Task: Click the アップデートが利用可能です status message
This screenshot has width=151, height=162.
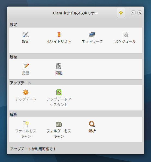Action: (x=33, y=149)
